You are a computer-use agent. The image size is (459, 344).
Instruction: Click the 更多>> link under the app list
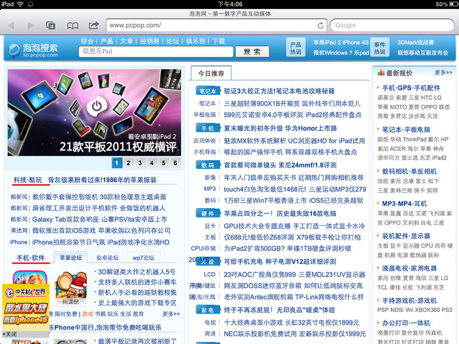coord(171,314)
